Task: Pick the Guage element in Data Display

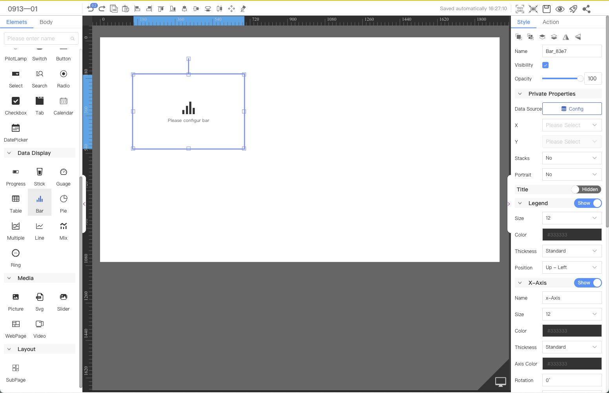Action: [x=63, y=175]
